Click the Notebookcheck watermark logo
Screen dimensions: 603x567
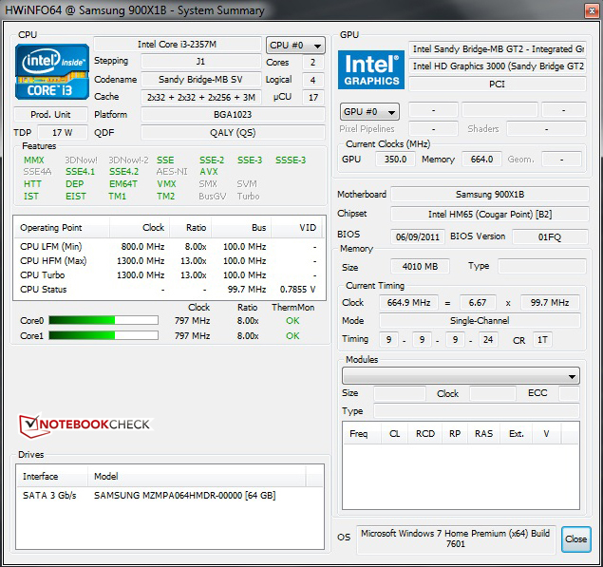(x=84, y=424)
